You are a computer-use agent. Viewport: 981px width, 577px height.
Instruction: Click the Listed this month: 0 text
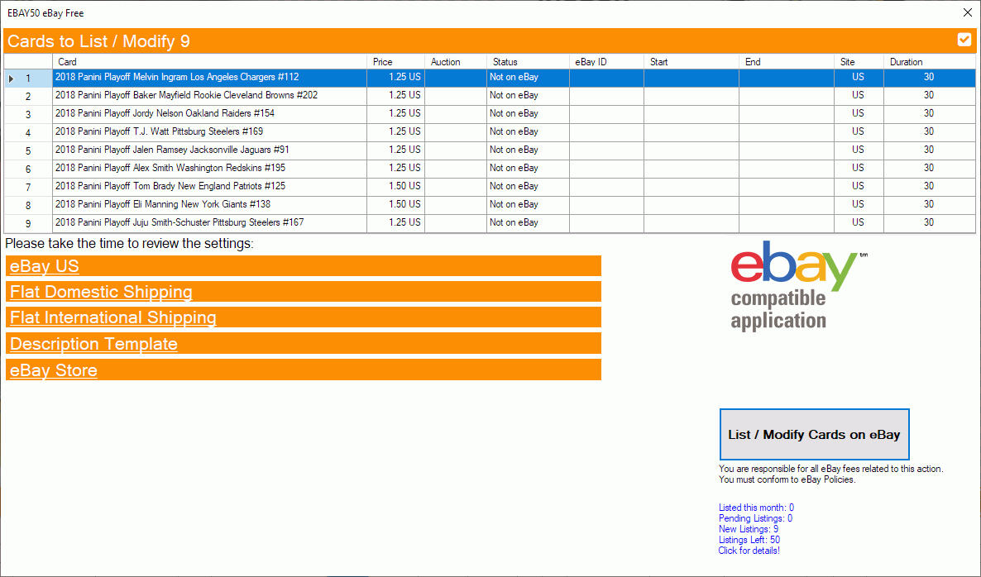pyautogui.click(x=756, y=508)
